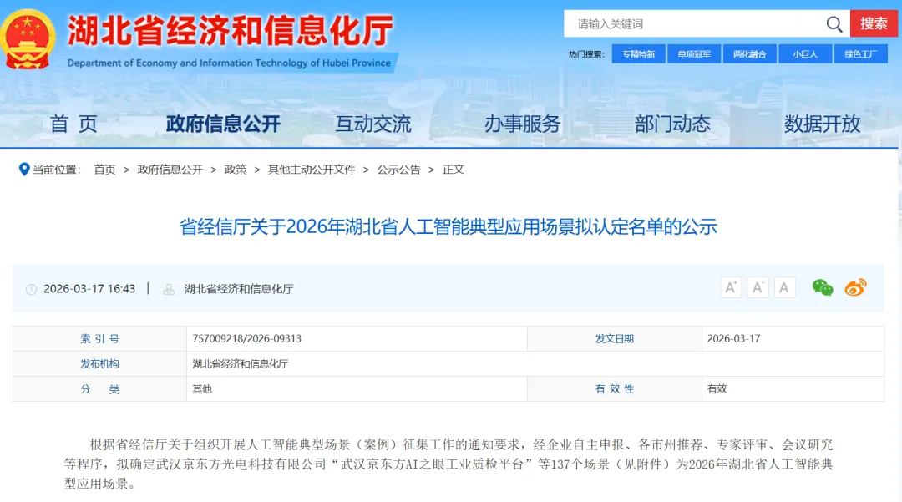This screenshot has height=502, width=902.
Task: Go to 互动交流 in the navigation bar
Action: (373, 124)
